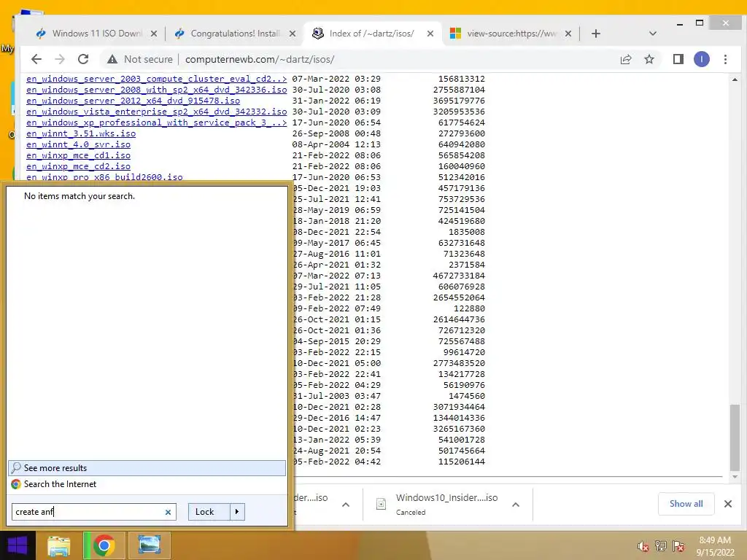Open en_windows_xp_professional_with_service_pack_3 link
This screenshot has height=560, width=747.
point(157,122)
